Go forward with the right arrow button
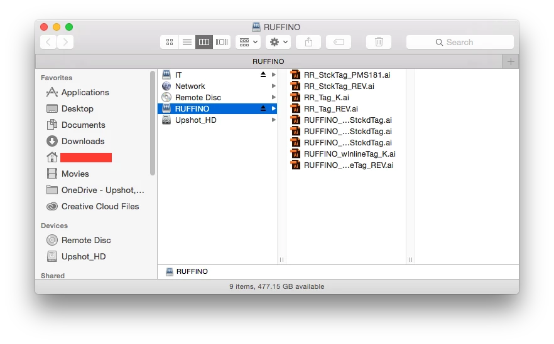 65,42
